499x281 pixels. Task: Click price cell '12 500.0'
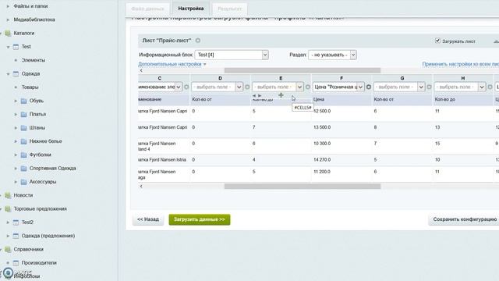click(322, 111)
